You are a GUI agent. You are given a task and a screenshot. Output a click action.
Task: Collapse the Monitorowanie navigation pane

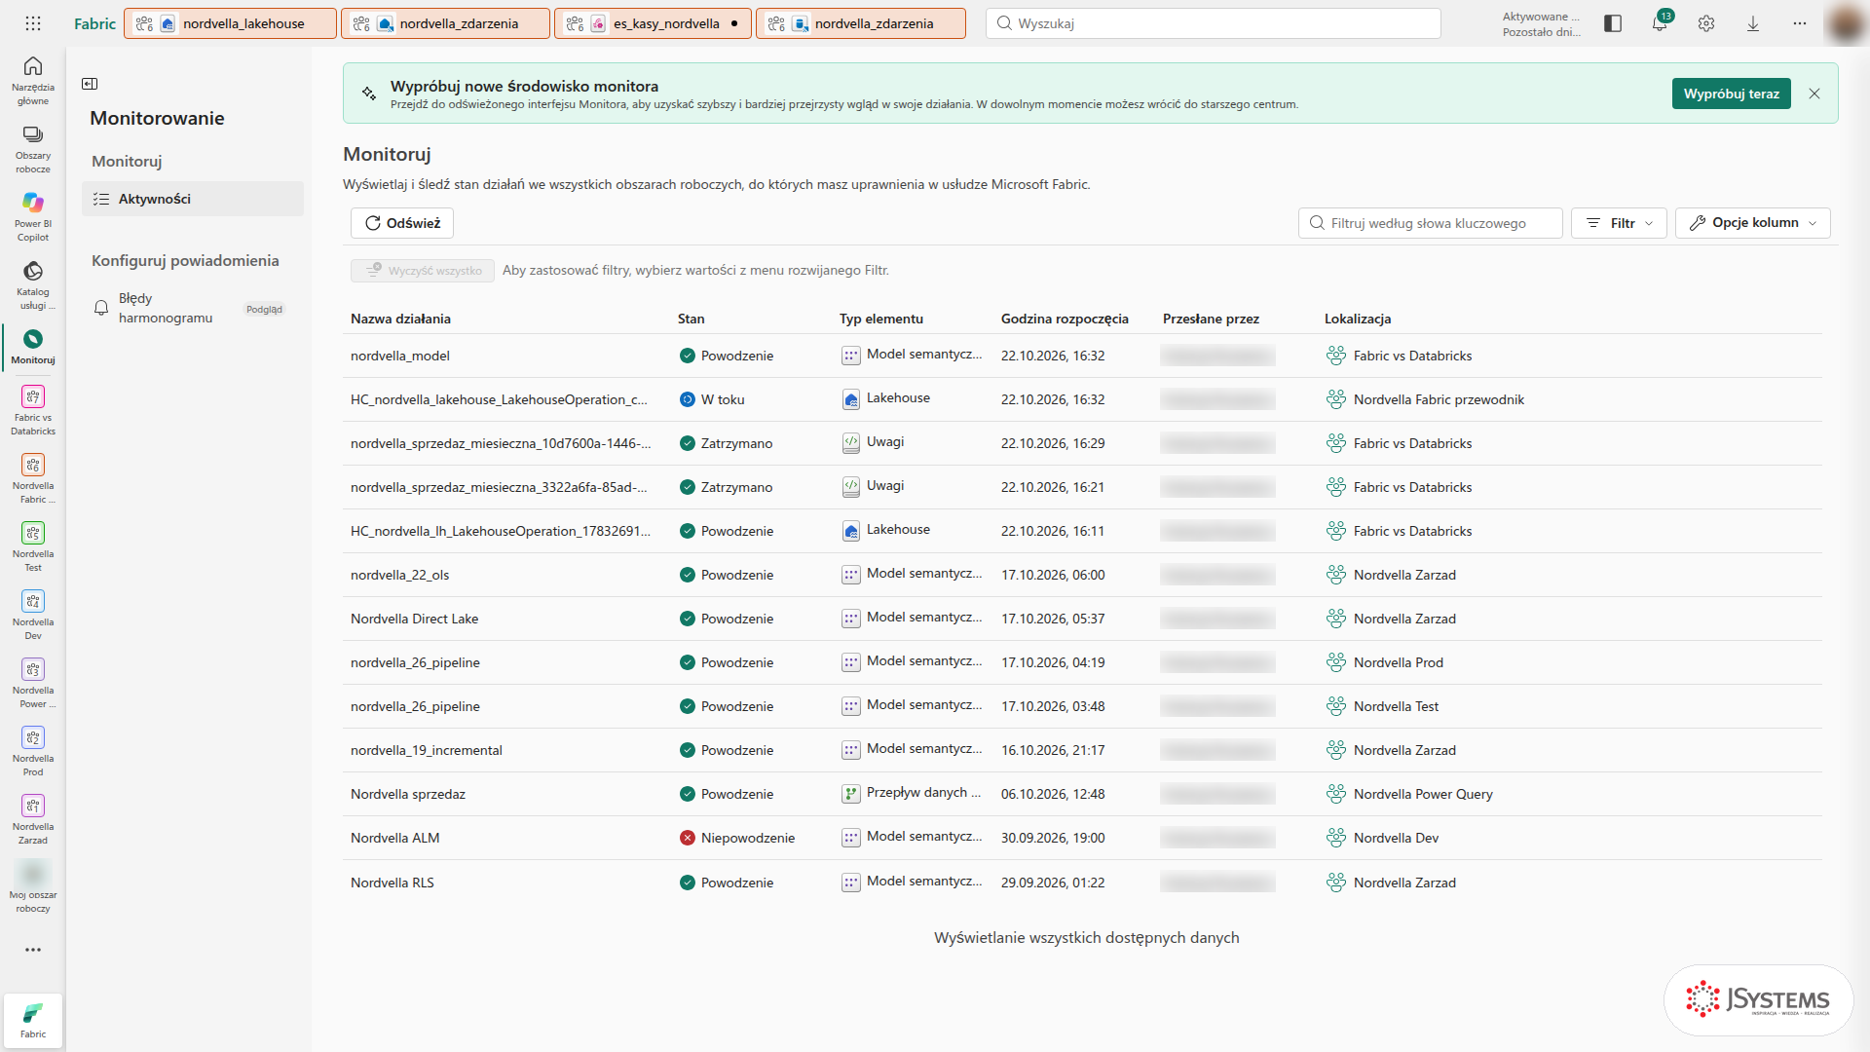90,84
